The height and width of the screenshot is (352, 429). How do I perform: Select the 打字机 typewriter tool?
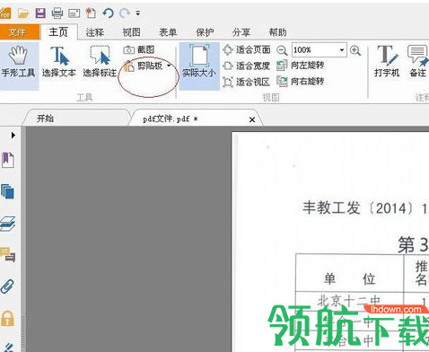[387, 61]
